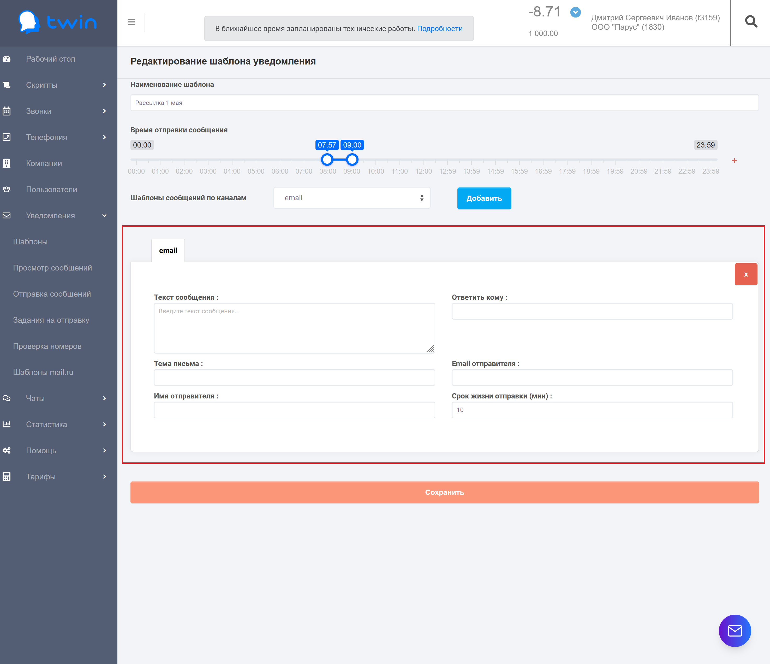Open Отправка сообщений menu item
The width and height of the screenshot is (770, 664).
point(52,294)
